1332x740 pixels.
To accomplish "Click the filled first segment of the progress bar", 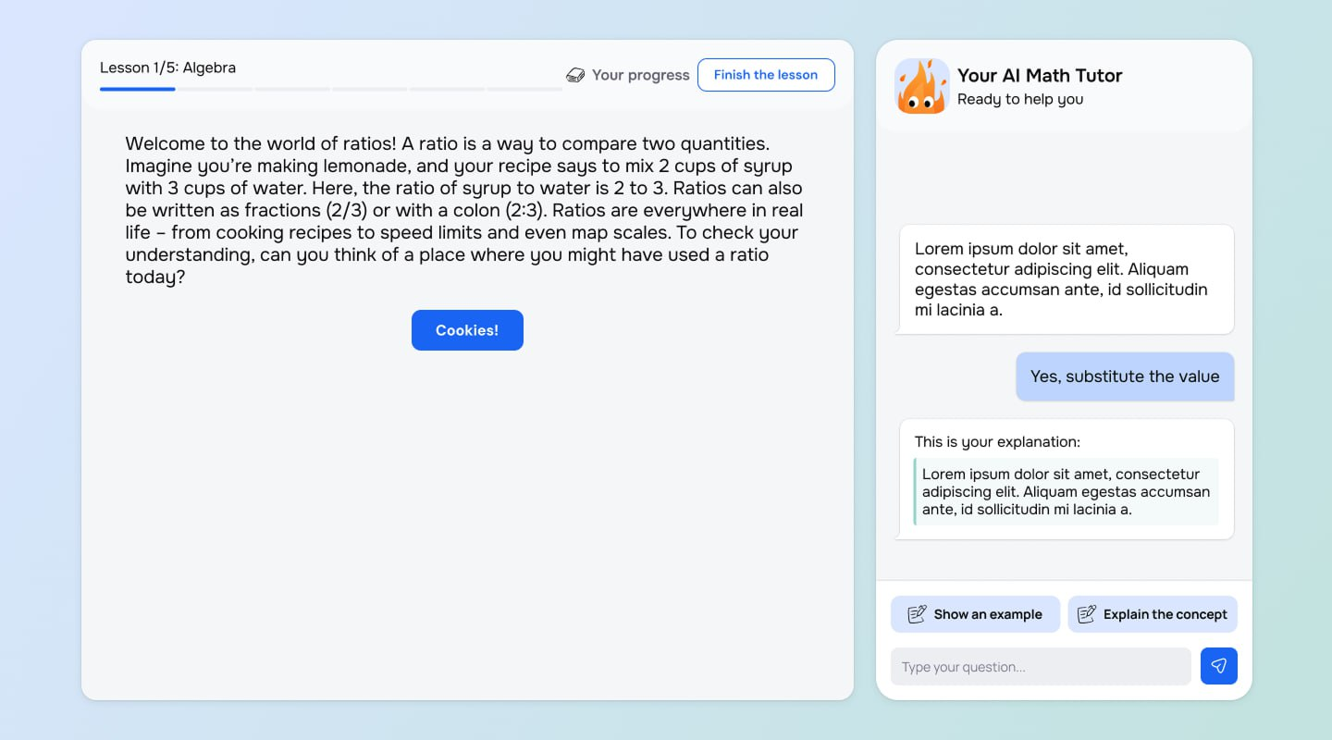I will point(137,90).
